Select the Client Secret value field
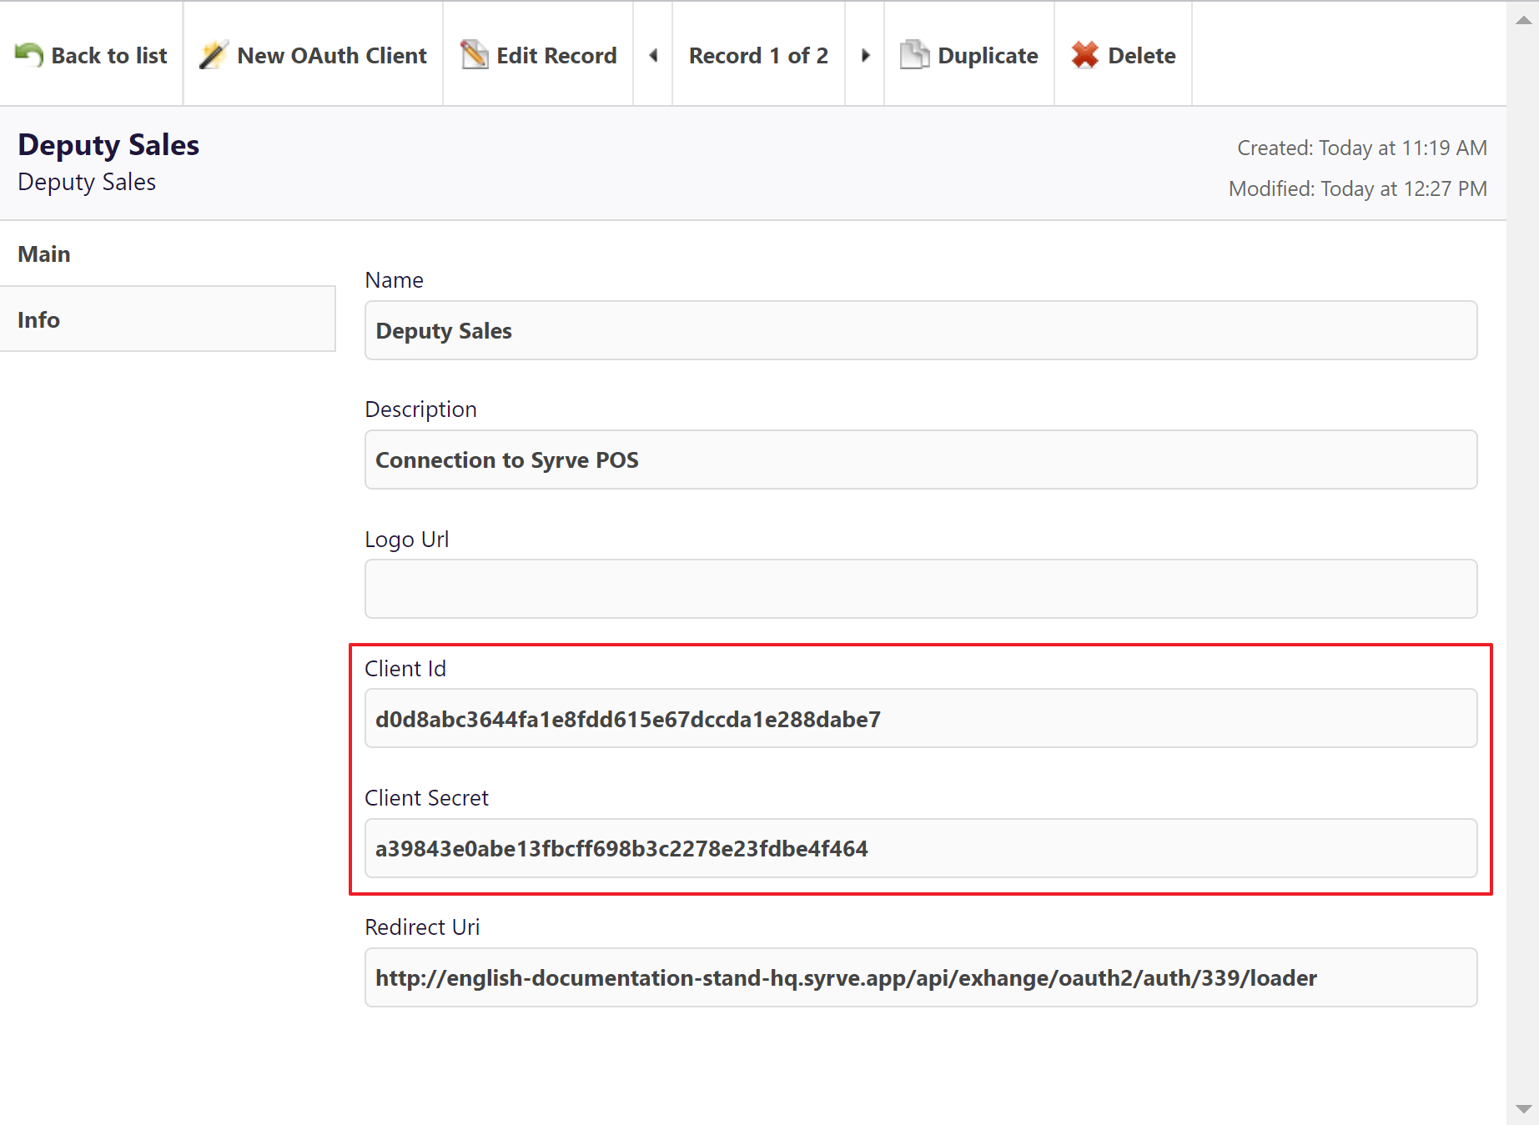 pos(920,848)
